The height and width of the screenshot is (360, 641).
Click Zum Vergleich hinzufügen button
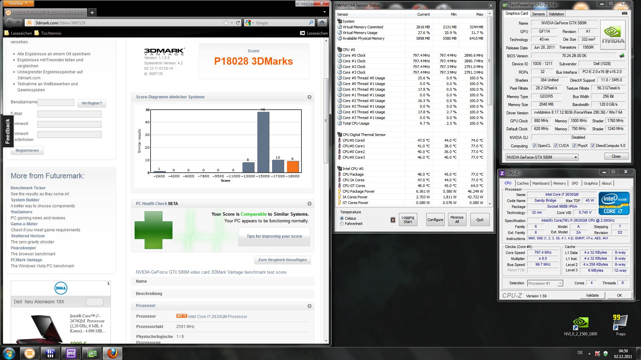tap(282, 260)
